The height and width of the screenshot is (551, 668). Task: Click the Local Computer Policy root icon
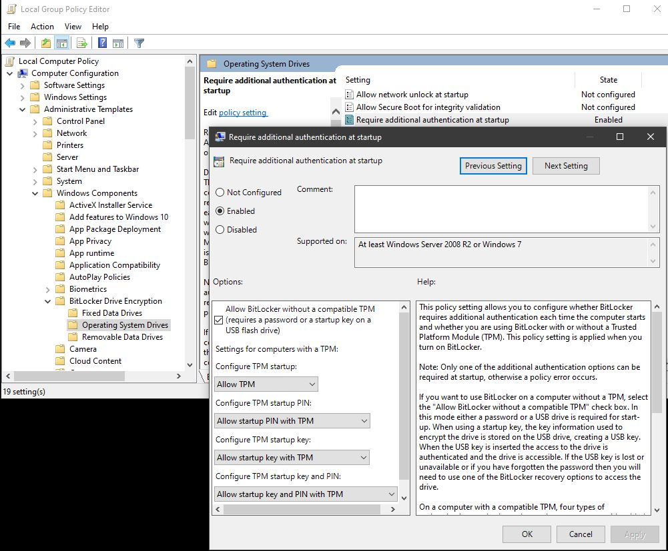coord(10,61)
